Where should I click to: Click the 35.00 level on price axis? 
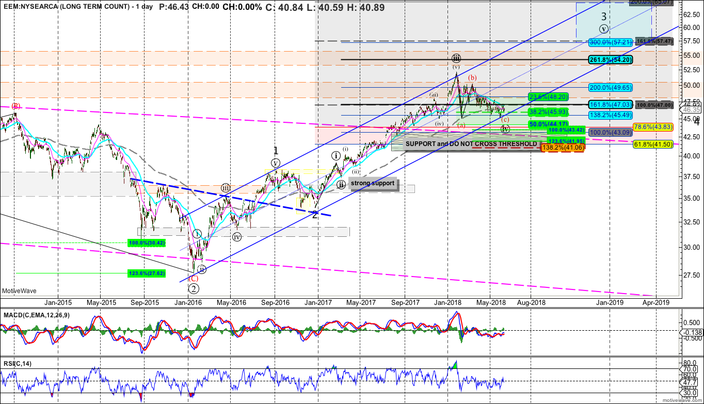691,198
